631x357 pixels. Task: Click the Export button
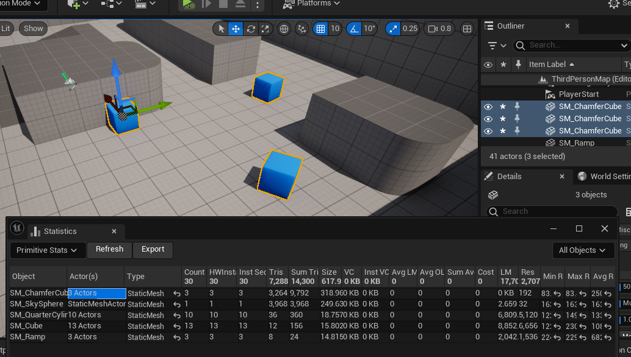click(153, 249)
